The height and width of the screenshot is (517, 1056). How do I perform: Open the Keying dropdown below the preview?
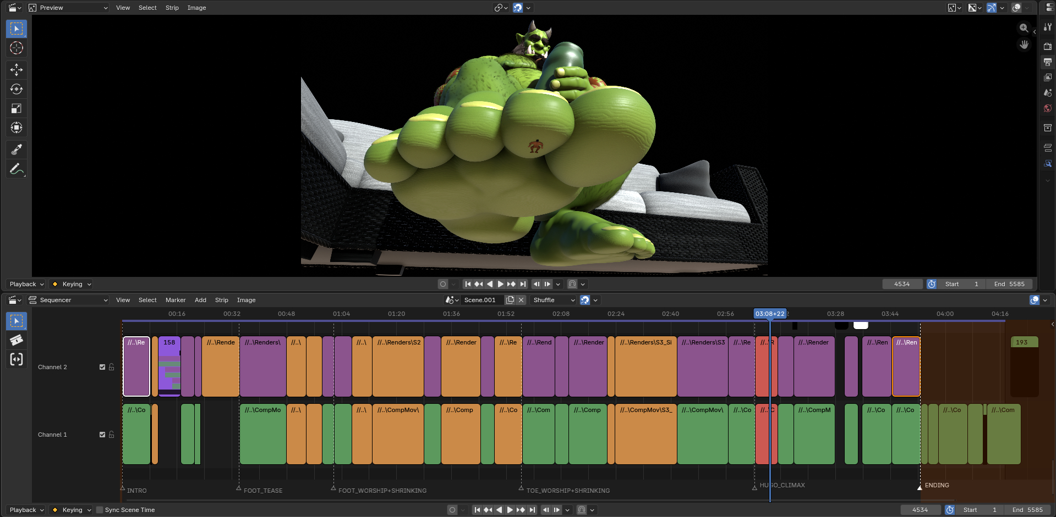click(x=72, y=284)
